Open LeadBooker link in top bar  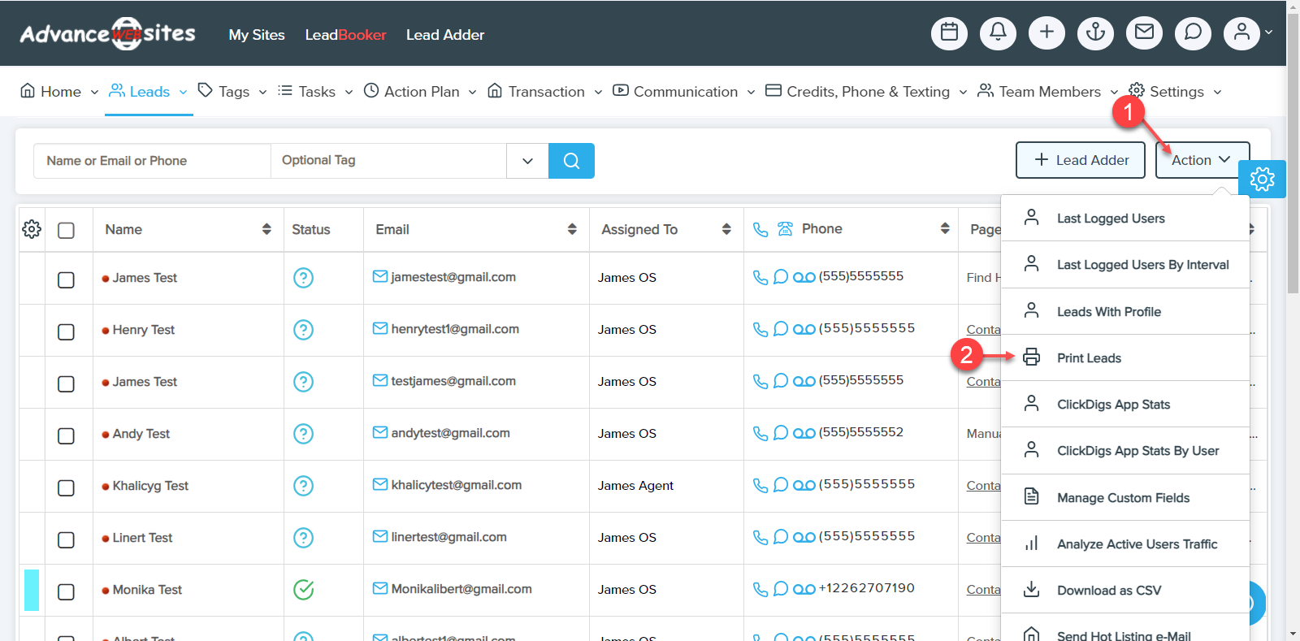point(345,35)
